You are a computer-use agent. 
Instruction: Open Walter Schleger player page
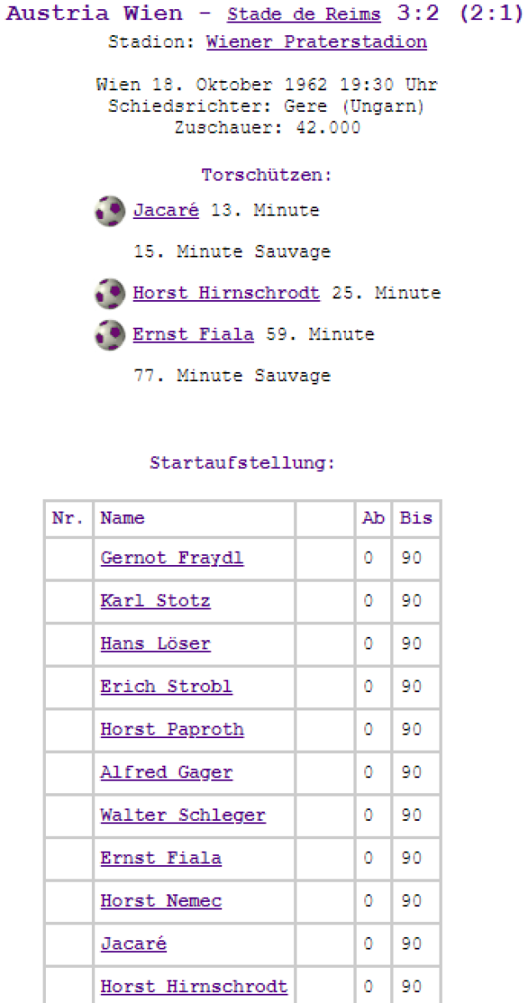[183, 815]
